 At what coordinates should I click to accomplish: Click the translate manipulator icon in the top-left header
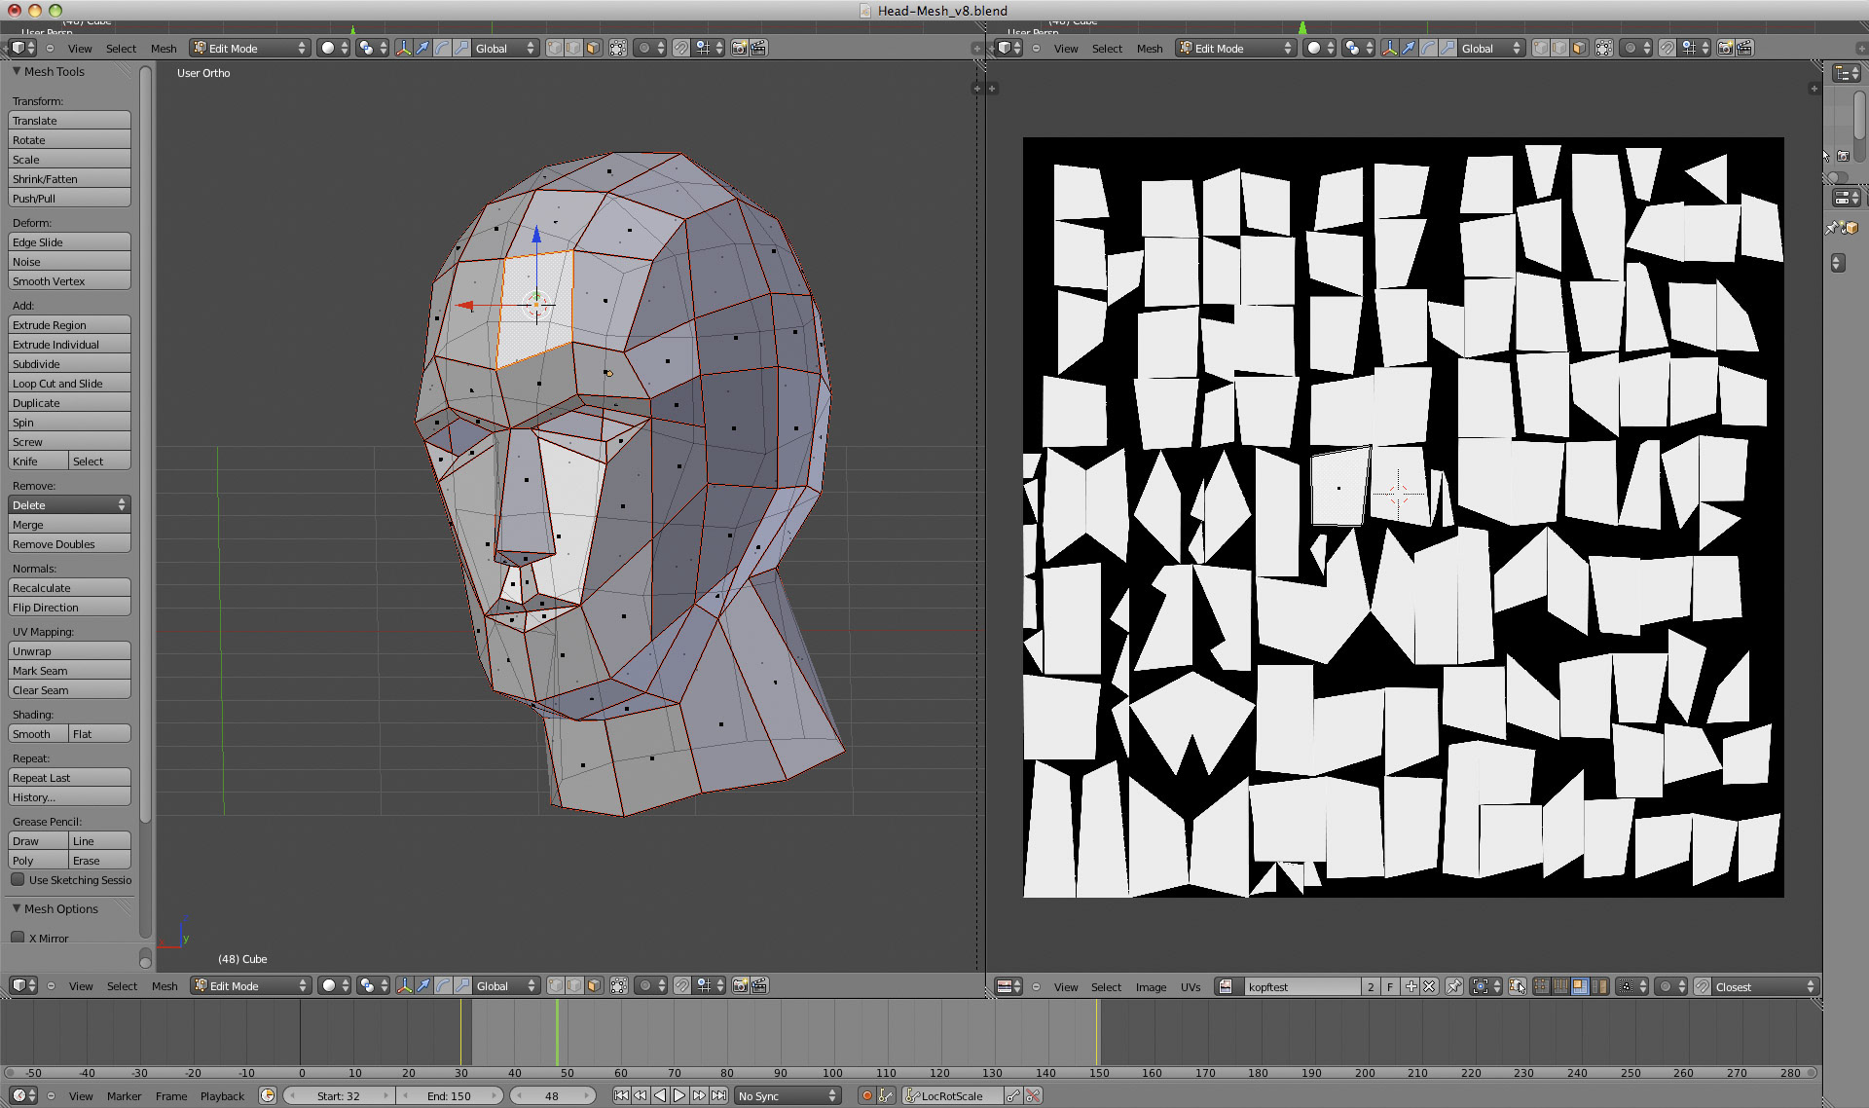[x=423, y=48]
